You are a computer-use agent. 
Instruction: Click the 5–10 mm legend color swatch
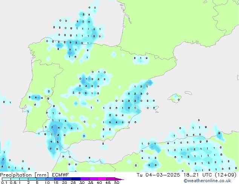coord(41,179)
